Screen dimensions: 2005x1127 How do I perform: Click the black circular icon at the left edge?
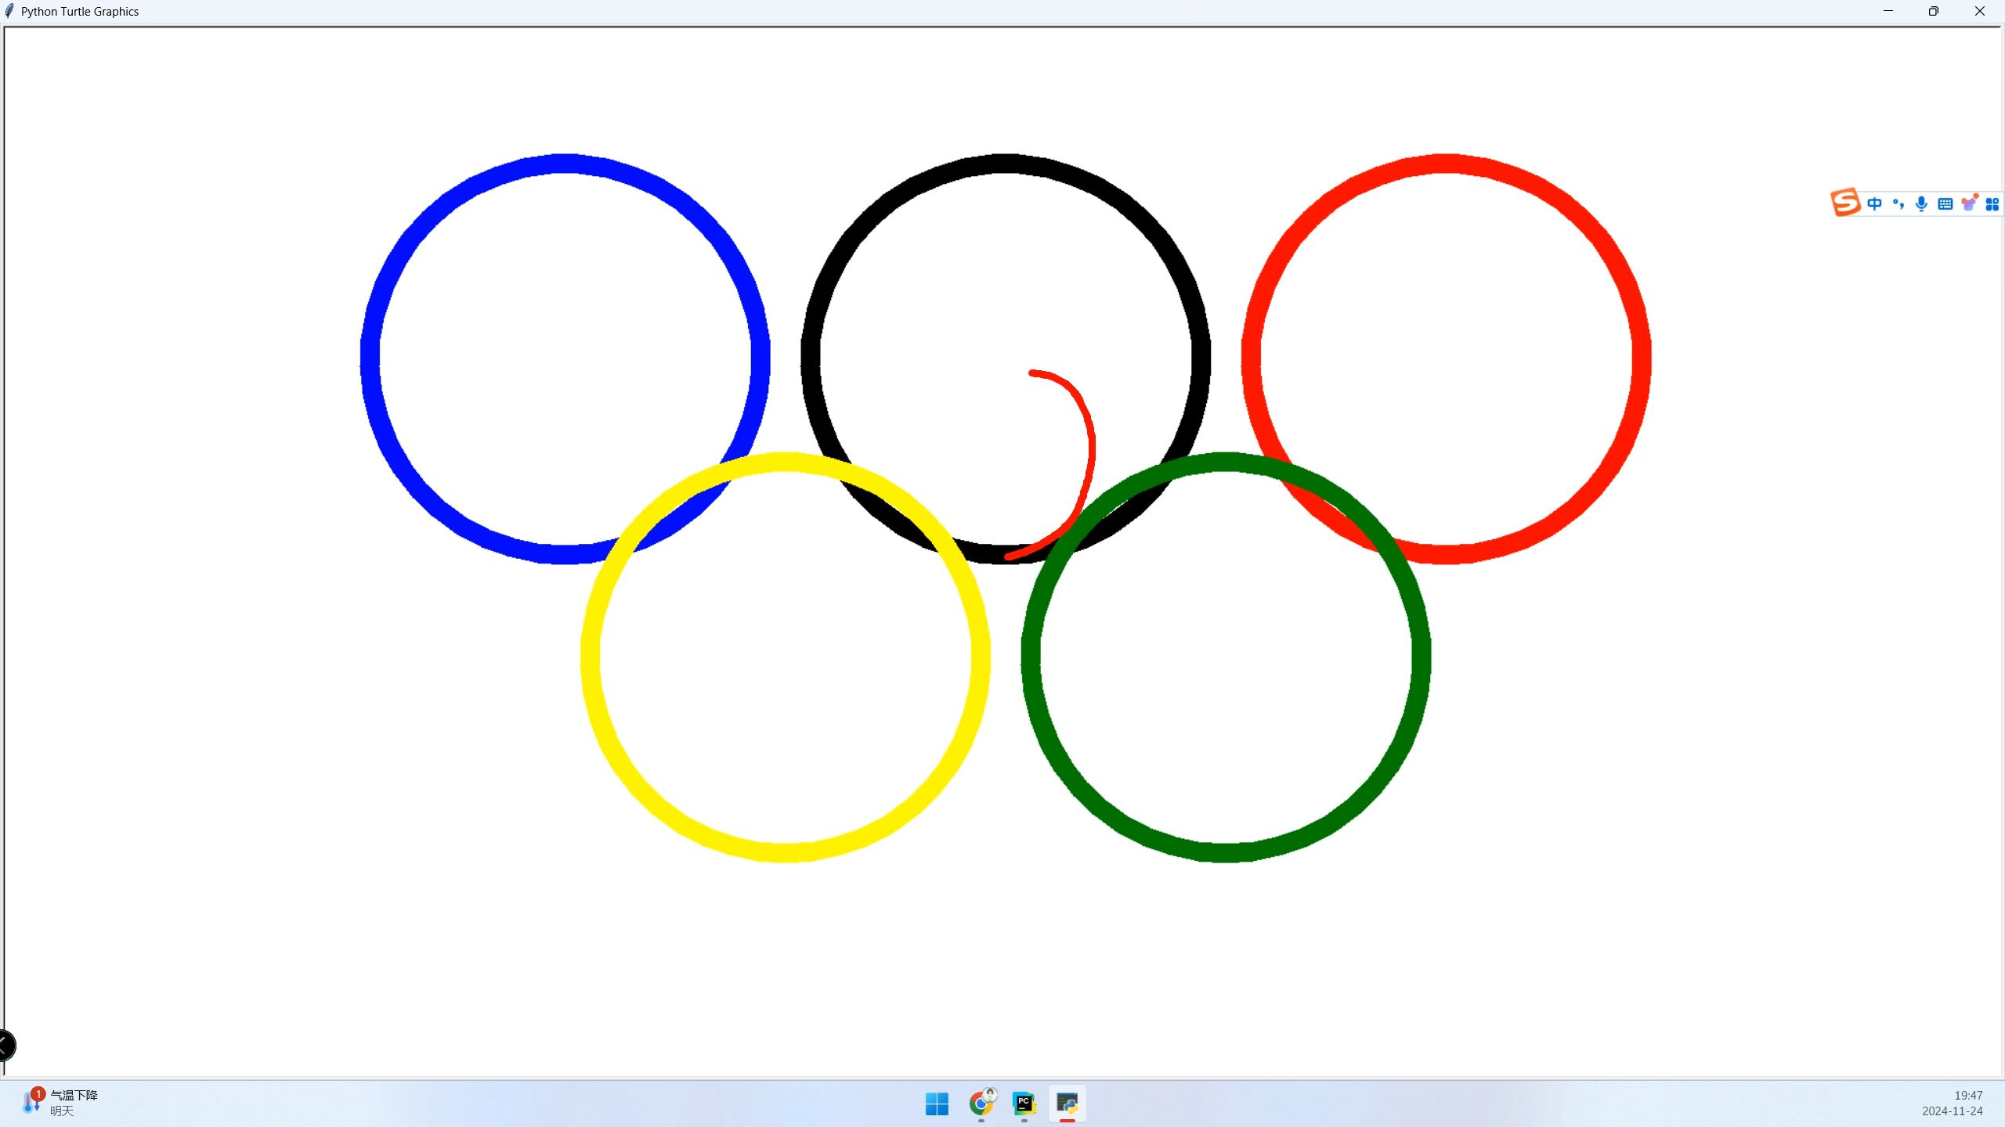6,1045
